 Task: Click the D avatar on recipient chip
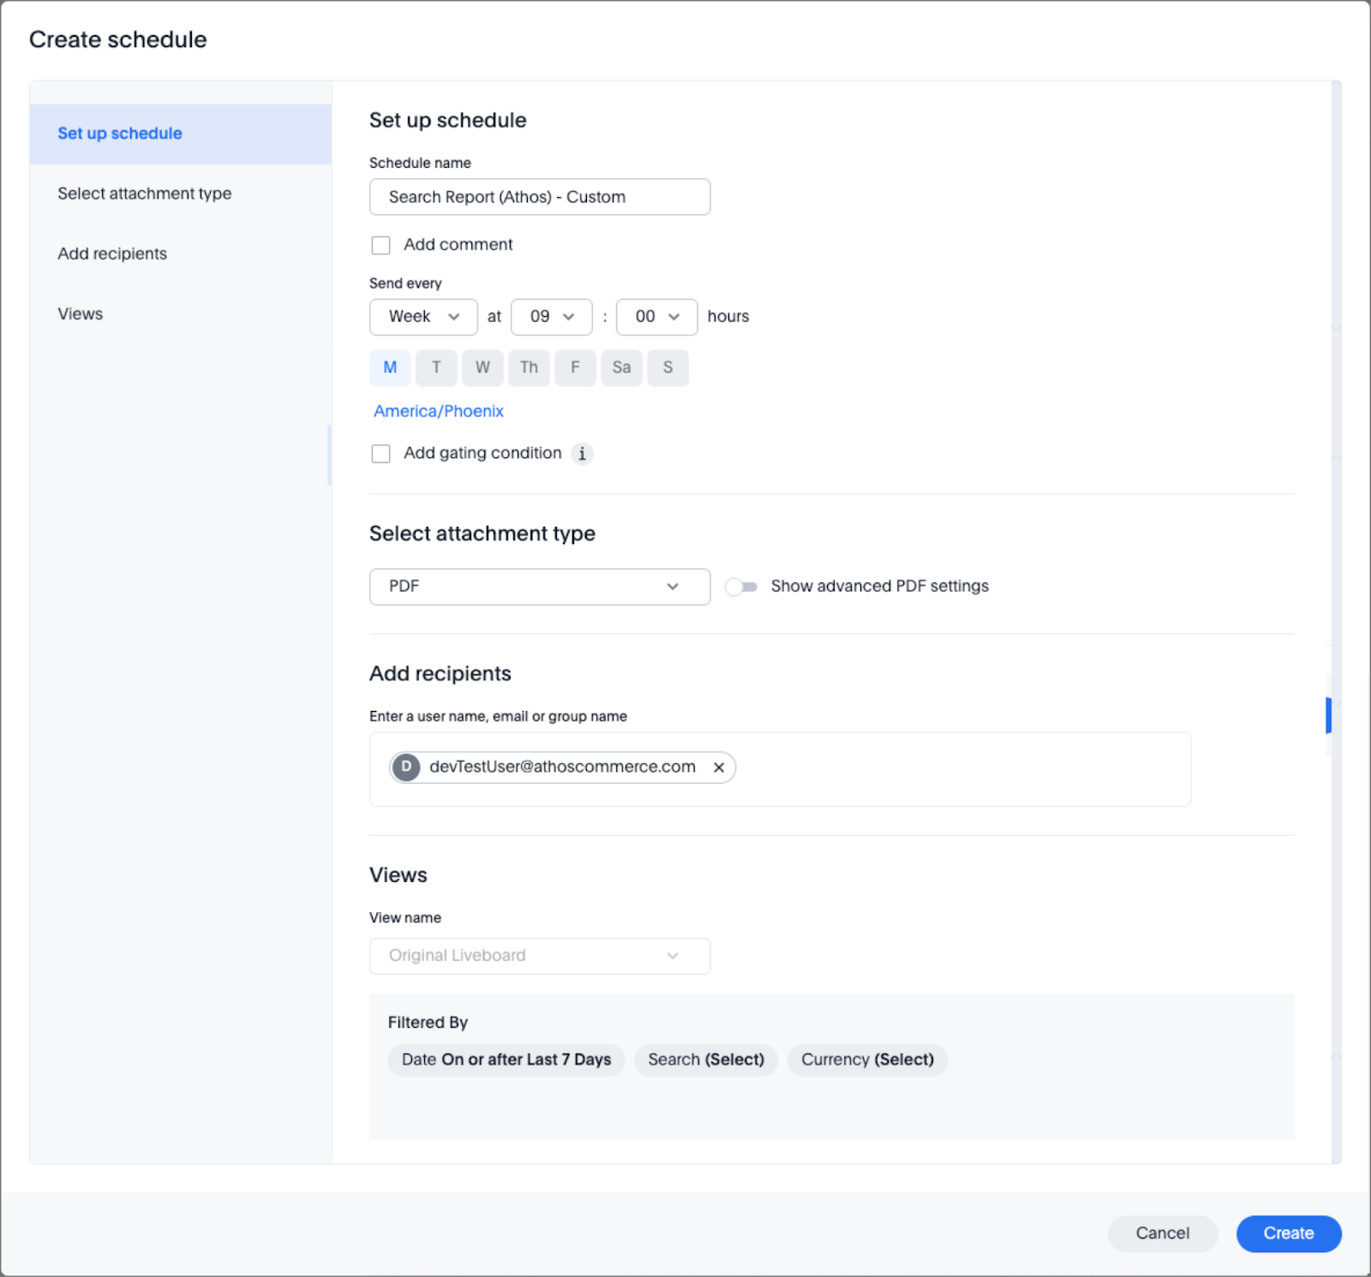(406, 767)
